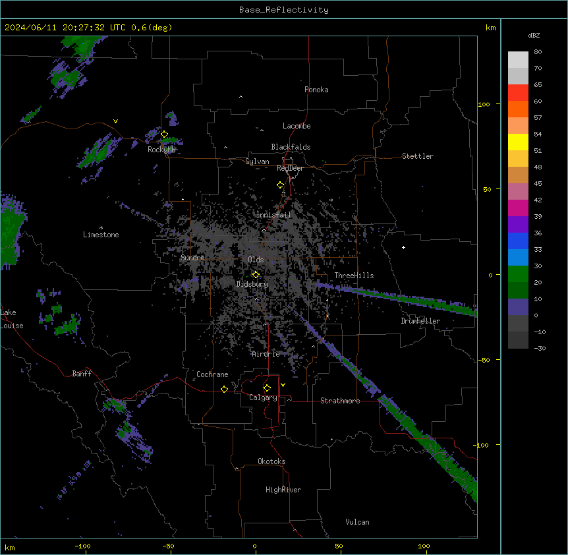Select the red 60-65 dBZ legend band
Viewport: 568px width, 555px height.
[x=518, y=93]
